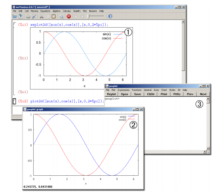Open the Numeric menu
Screen dimensions: 215x193
point(93,11)
